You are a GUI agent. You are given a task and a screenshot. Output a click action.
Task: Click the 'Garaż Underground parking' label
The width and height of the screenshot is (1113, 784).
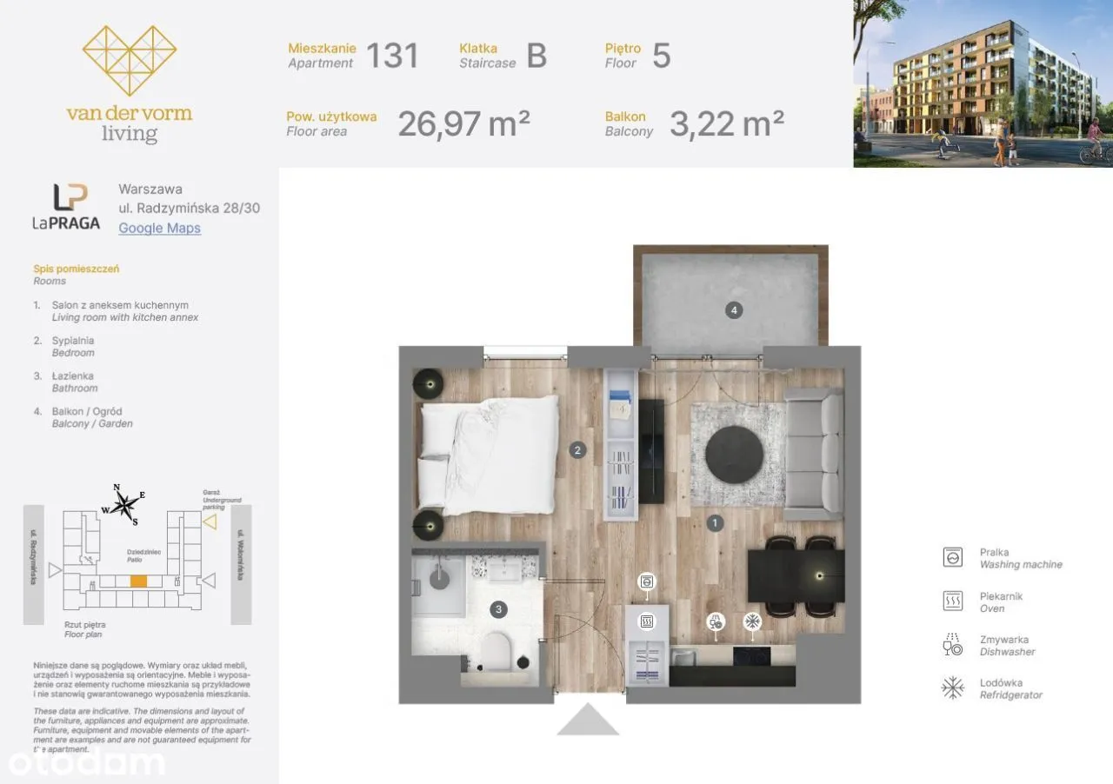click(221, 499)
